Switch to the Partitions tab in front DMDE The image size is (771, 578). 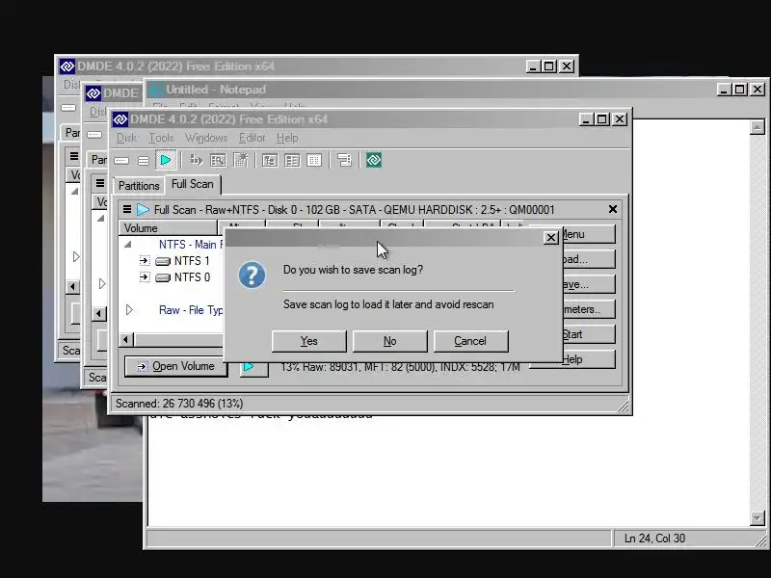tap(139, 186)
